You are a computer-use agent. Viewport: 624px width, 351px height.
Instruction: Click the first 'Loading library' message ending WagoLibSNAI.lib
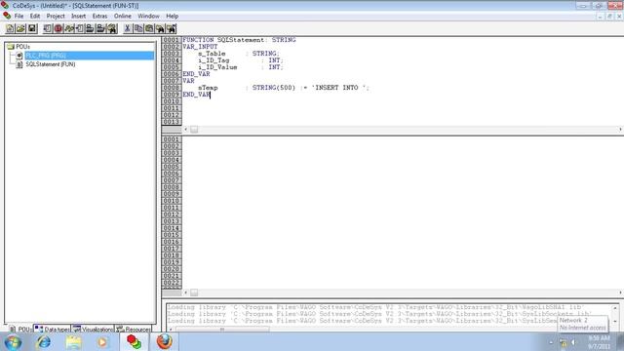pyautogui.click(x=374, y=307)
